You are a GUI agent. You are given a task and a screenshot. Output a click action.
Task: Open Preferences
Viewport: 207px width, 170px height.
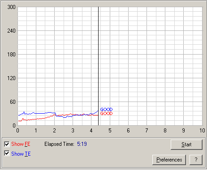pyautogui.click(x=169, y=160)
